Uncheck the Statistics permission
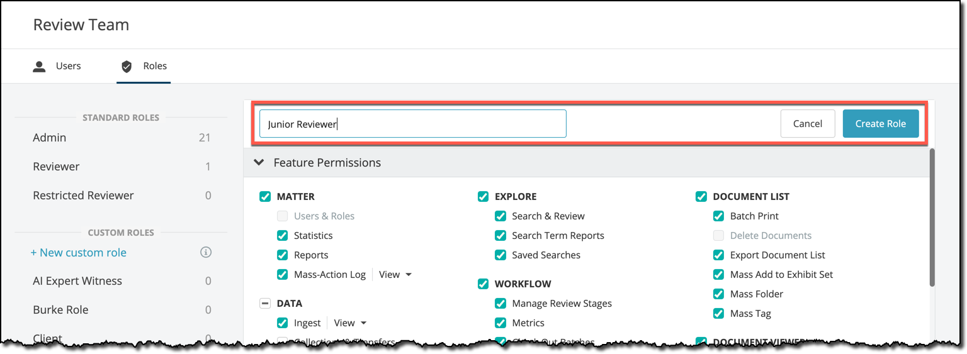Screen dimensions: 967x354 coord(282,236)
